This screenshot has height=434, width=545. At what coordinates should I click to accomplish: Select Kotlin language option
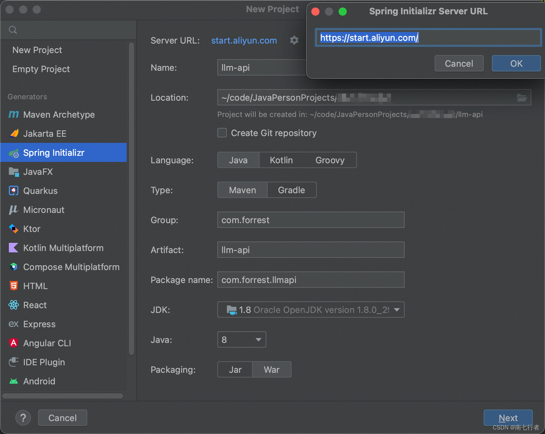tap(281, 160)
